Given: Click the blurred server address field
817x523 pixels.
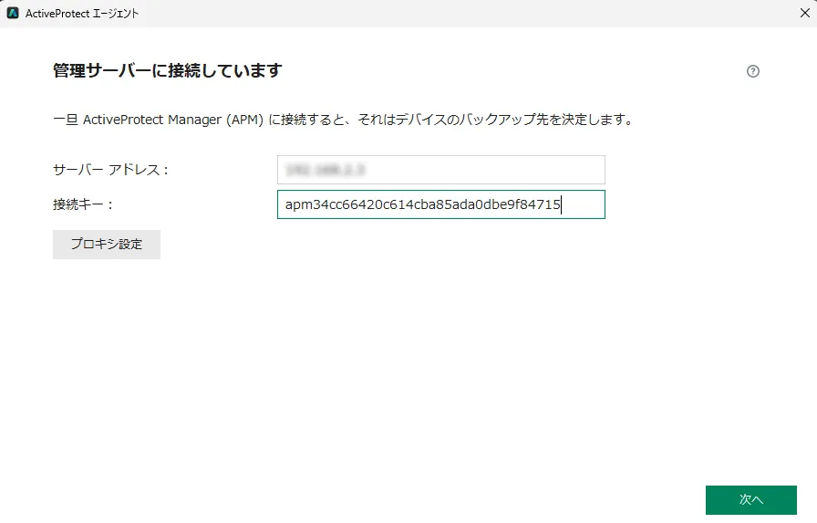Looking at the screenshot, I should point(440,170).
